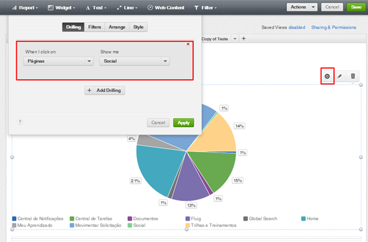Select Trilhas e Treinamentos legend entry
This screenshot has height=242, width=368.
pos(211,225)
